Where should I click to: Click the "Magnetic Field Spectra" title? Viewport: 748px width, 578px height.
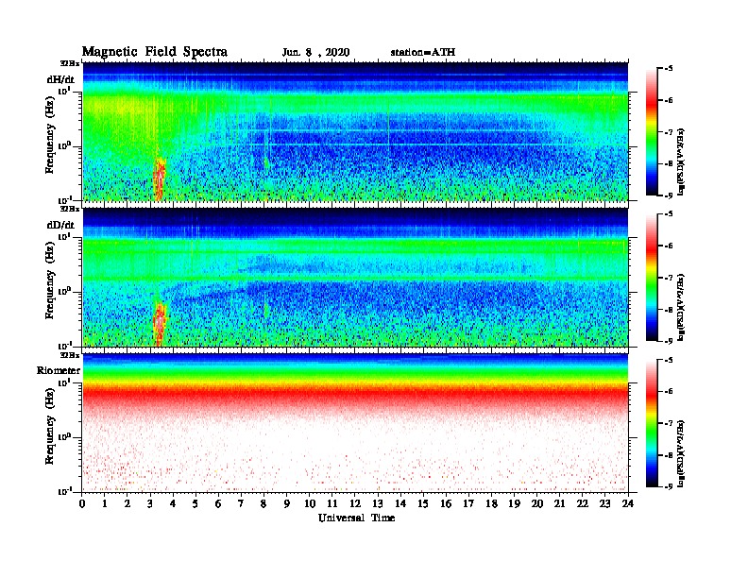coord(155,52)
